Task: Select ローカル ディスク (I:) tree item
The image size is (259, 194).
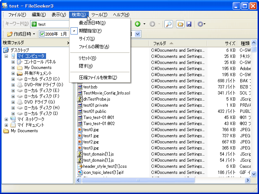Action: [41, 114]
